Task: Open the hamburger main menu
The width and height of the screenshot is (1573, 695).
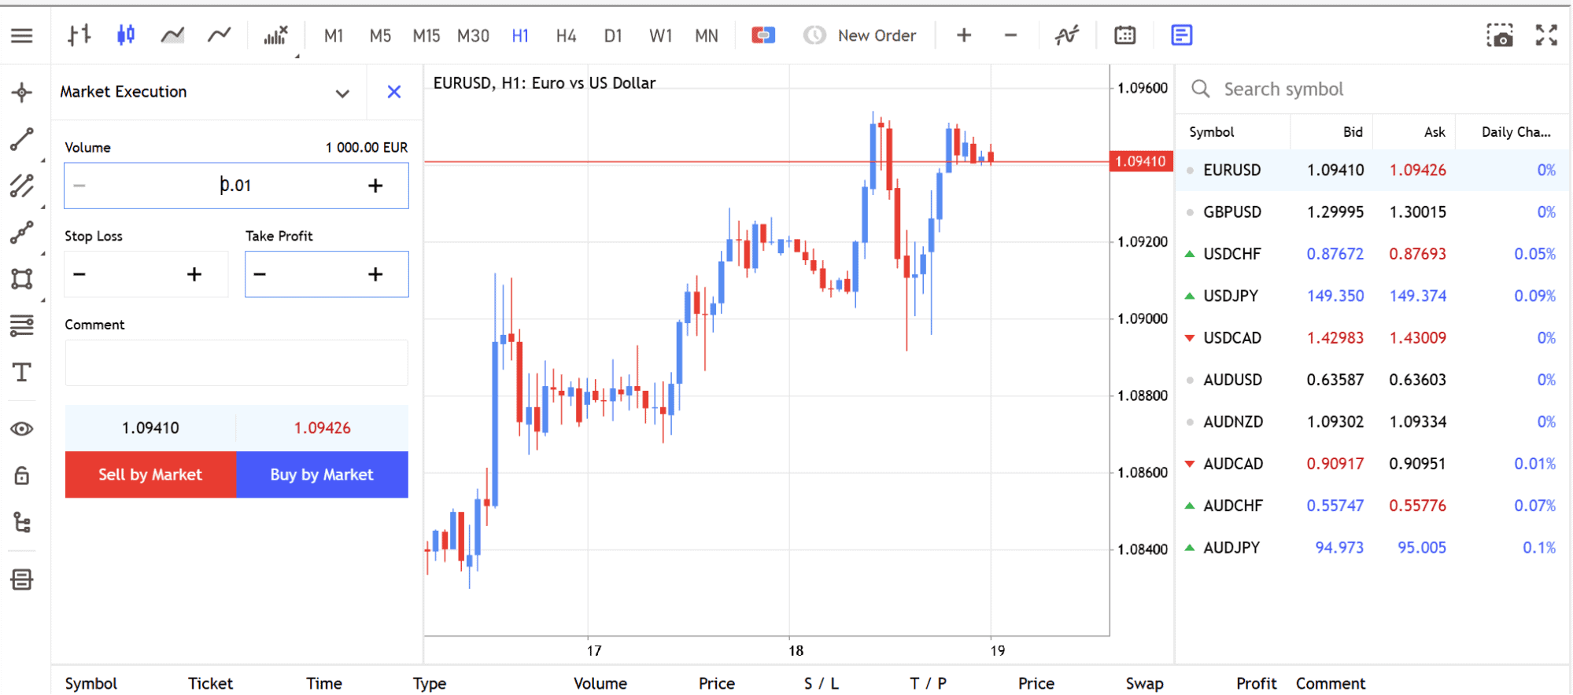Action: [x=22, y=35]
